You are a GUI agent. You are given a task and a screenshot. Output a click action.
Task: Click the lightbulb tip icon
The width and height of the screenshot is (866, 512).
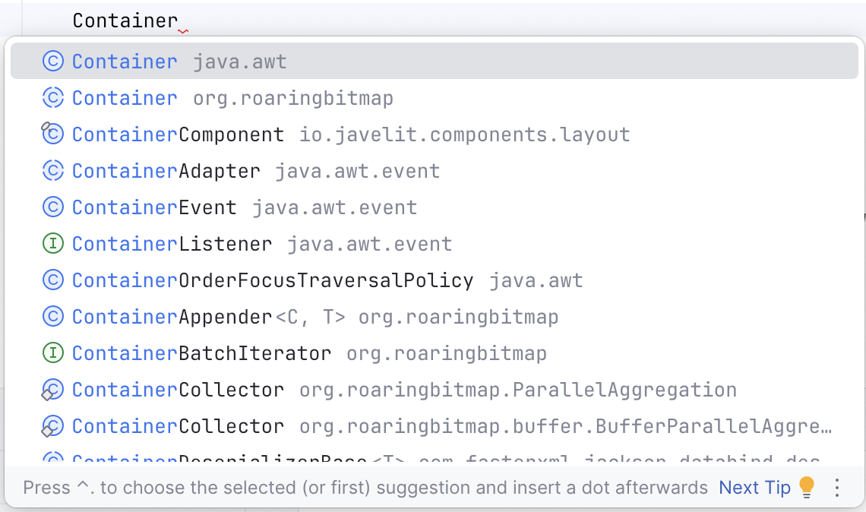[x=807, y=487]
